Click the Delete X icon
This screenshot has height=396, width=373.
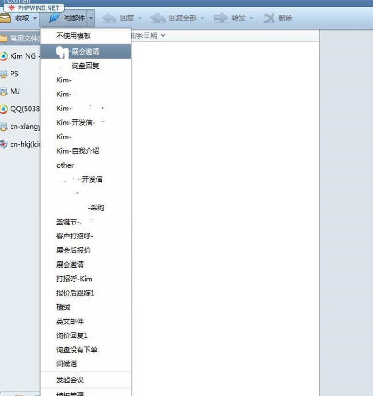point(269,18)
